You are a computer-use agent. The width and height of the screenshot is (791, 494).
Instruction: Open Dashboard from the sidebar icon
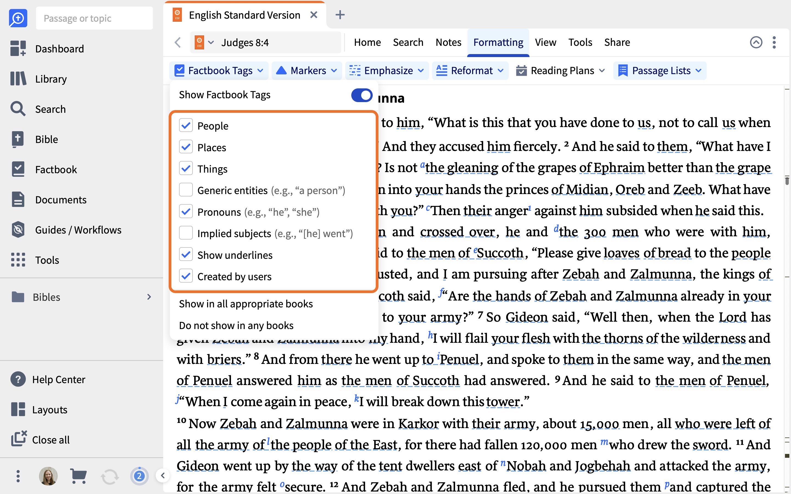[18, 48]
